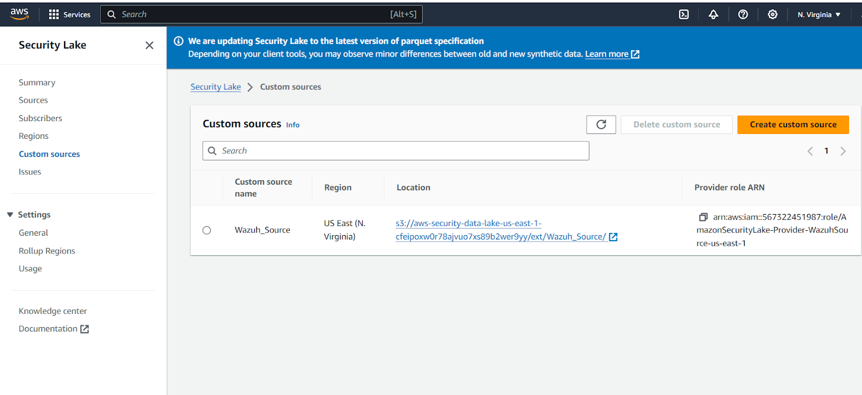Screen dimensions: 862x395
Task: Go to the next page of results
Action: (843, 151)
